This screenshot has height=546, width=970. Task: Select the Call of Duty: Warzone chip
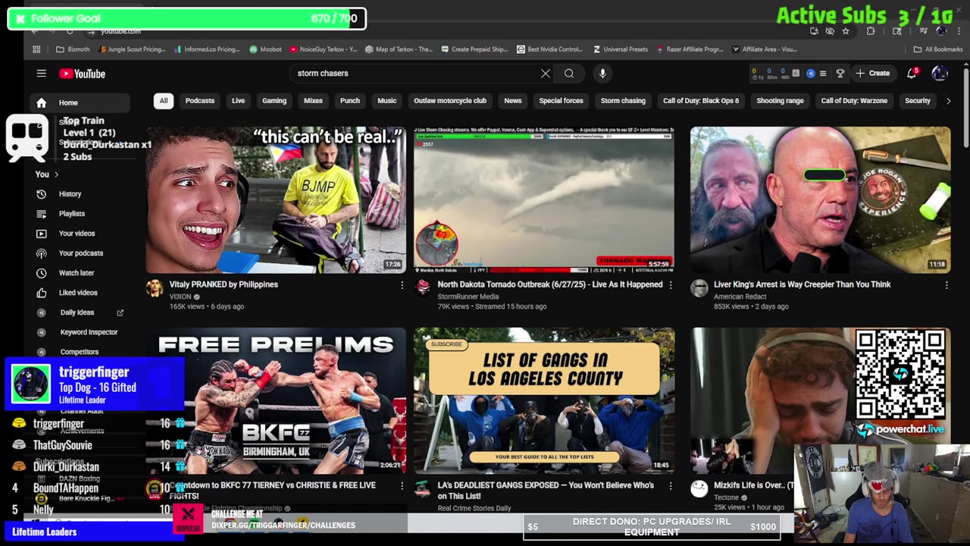tap(854, 101)
